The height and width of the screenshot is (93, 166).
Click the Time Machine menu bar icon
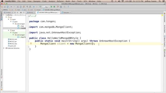112,1
